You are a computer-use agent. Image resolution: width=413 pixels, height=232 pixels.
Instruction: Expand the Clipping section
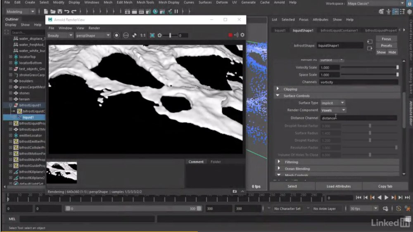pyautogui.click(x=278, y=89)
